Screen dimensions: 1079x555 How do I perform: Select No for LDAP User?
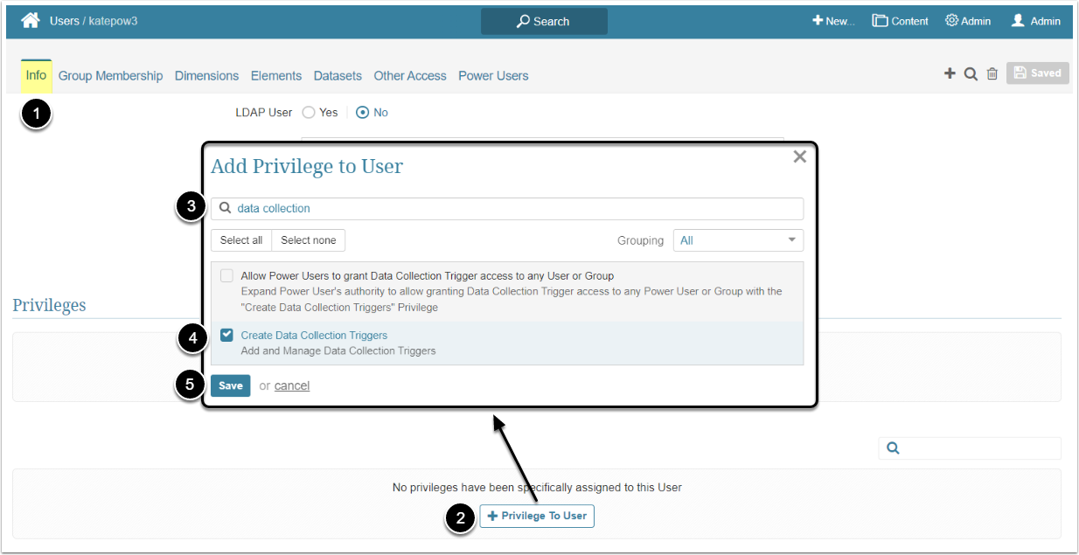pyautogui.click(x=363, y=113)
